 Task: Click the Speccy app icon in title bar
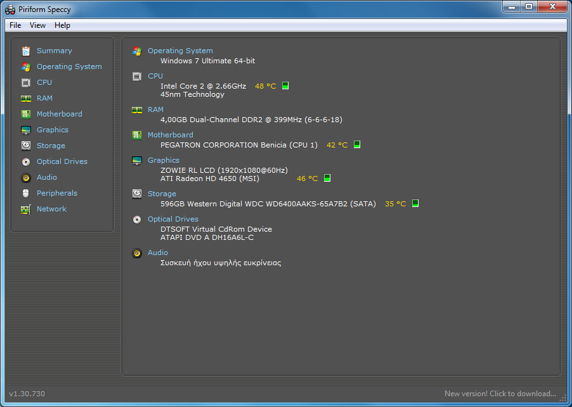10,9
